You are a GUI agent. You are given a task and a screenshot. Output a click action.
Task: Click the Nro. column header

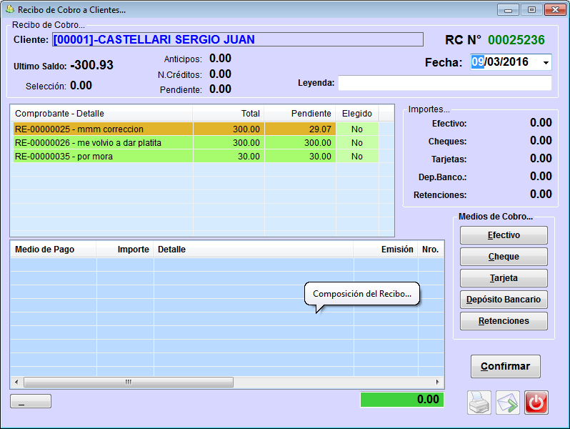coord(431,250)
